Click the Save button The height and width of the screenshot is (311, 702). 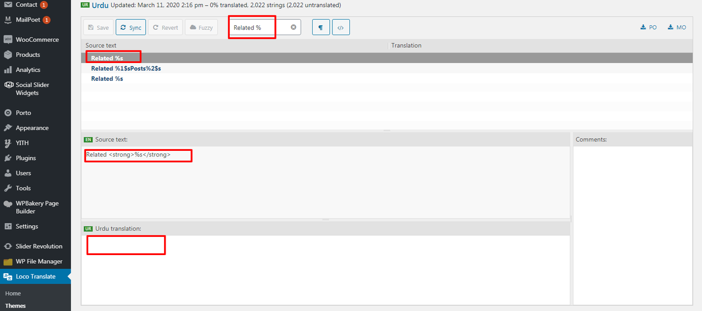pyautogui.click(x=98, y=27)
